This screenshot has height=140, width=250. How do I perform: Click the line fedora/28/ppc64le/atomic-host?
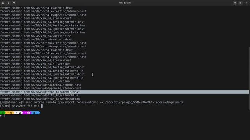(36, 8)
